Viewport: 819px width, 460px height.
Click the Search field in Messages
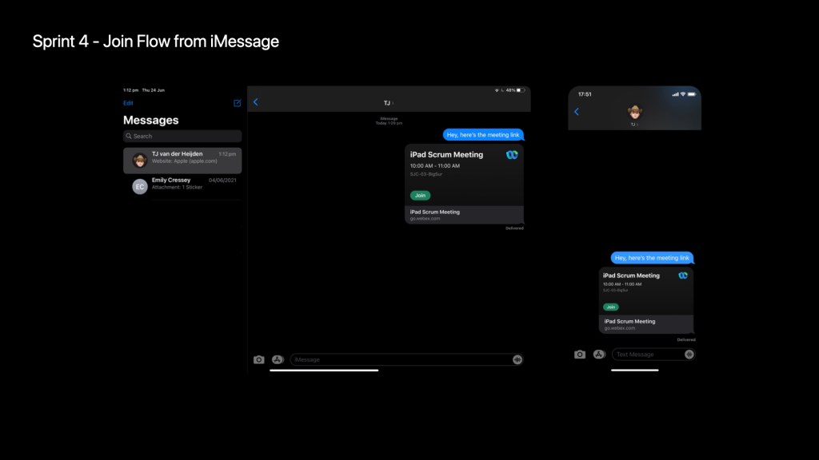click(x=182, y=137)
